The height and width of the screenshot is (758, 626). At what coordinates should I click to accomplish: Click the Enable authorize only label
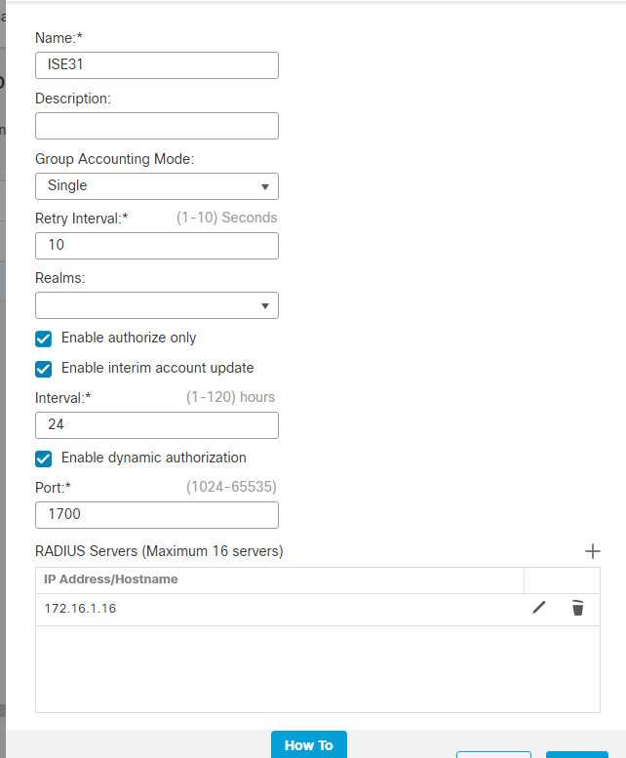(129, 338)
